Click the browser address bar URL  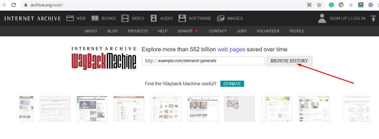pyautogui.click(x=47, y=5)
